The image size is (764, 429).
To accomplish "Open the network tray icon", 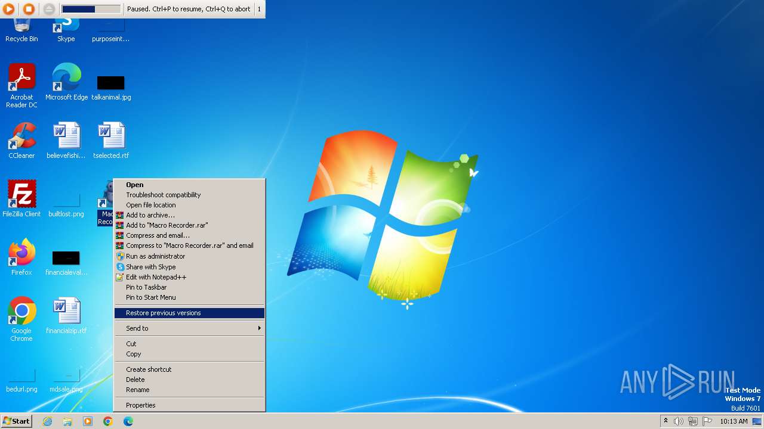I will tap(693, 421).
